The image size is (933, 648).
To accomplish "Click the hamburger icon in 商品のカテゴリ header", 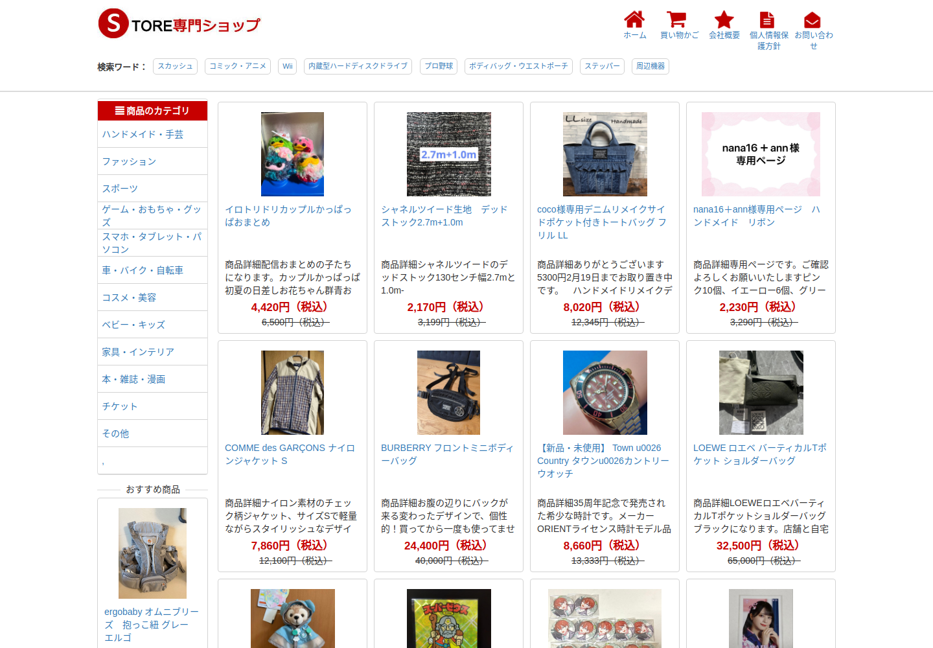I will (x=120, y=111).
